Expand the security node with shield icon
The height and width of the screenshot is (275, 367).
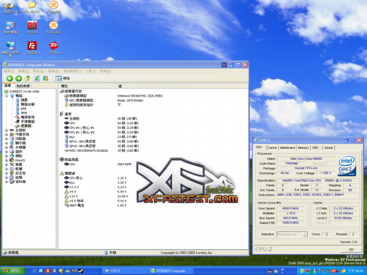point(6,173)
